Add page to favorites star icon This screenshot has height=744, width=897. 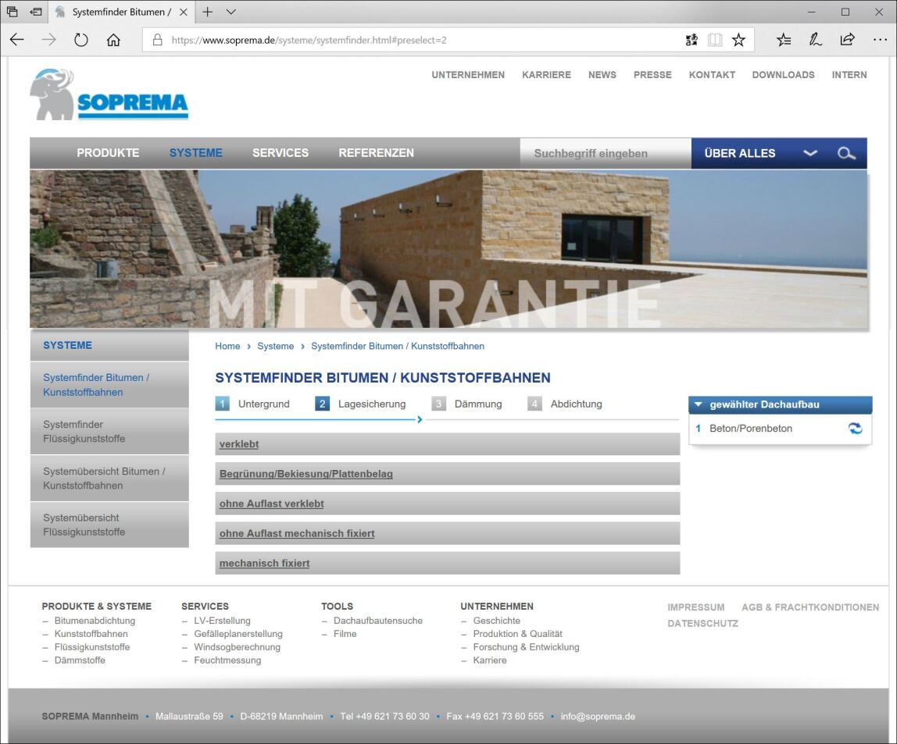pyautogui.click(x=738, y=40)
